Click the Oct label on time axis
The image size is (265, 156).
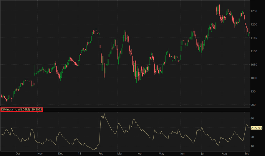pyautogui.click(x=18, y=153)
